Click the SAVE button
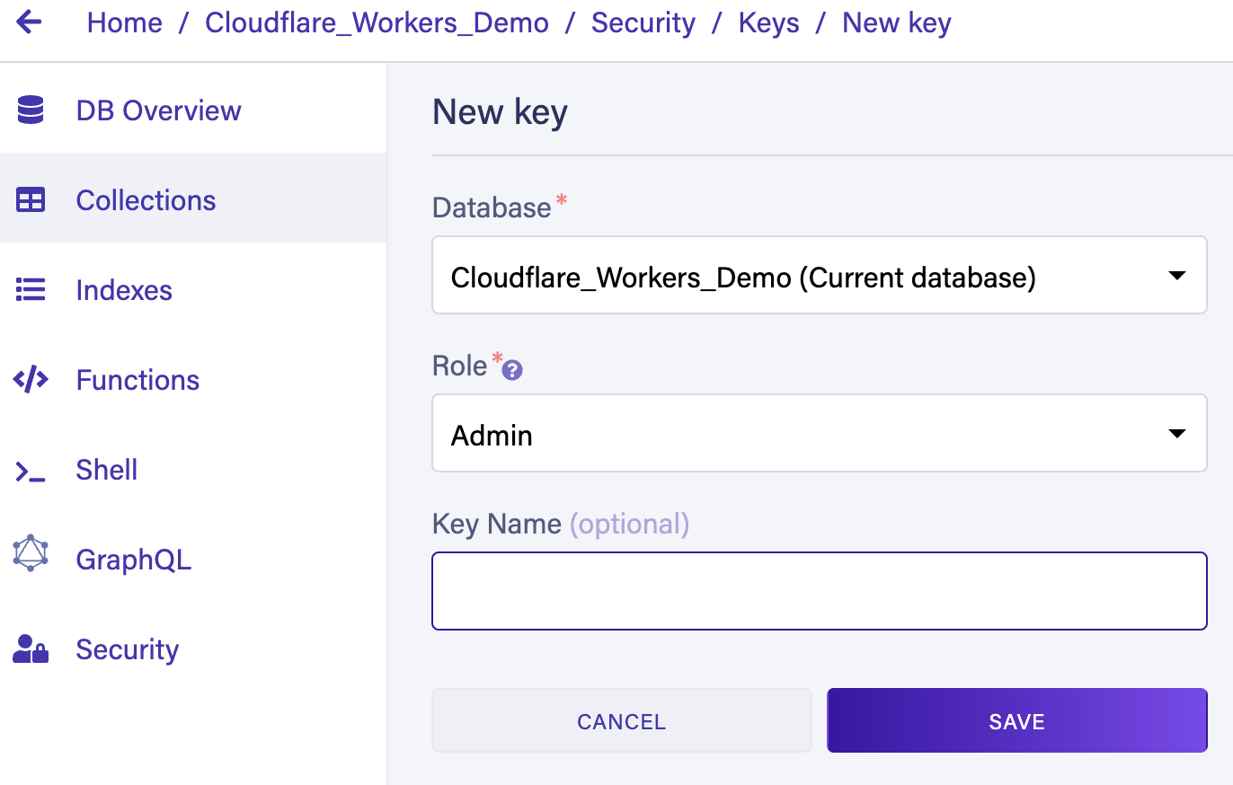The height and width of the screenshot is (785, 1233). [1016, 720]
